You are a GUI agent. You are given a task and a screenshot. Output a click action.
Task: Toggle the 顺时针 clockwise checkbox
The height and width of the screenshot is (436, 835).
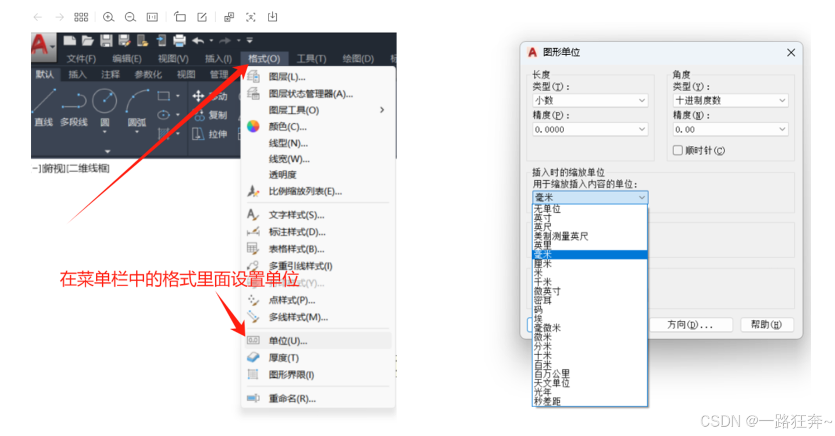point(677,151)
